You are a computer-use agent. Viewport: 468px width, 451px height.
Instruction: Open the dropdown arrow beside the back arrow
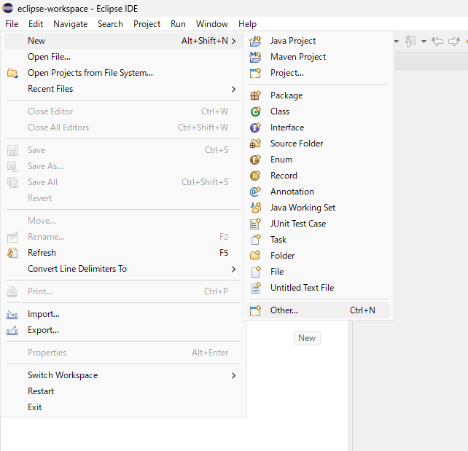[x=424, y=42]
